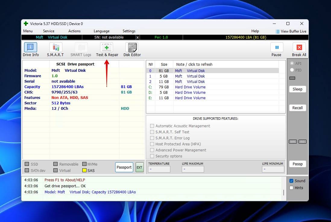Open the Actions menu

click(x=74, y=31)
